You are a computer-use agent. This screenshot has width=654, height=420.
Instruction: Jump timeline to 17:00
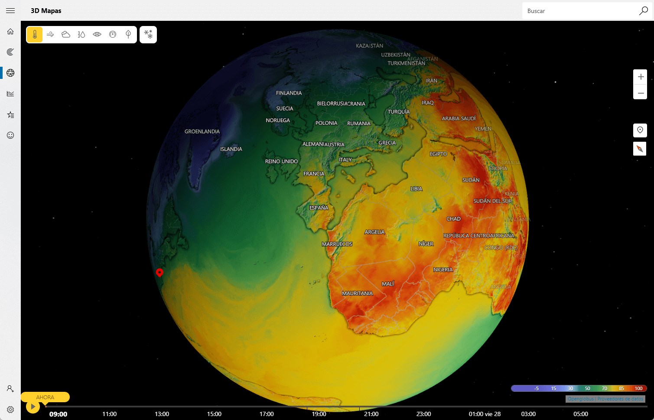tap(267, 414)
